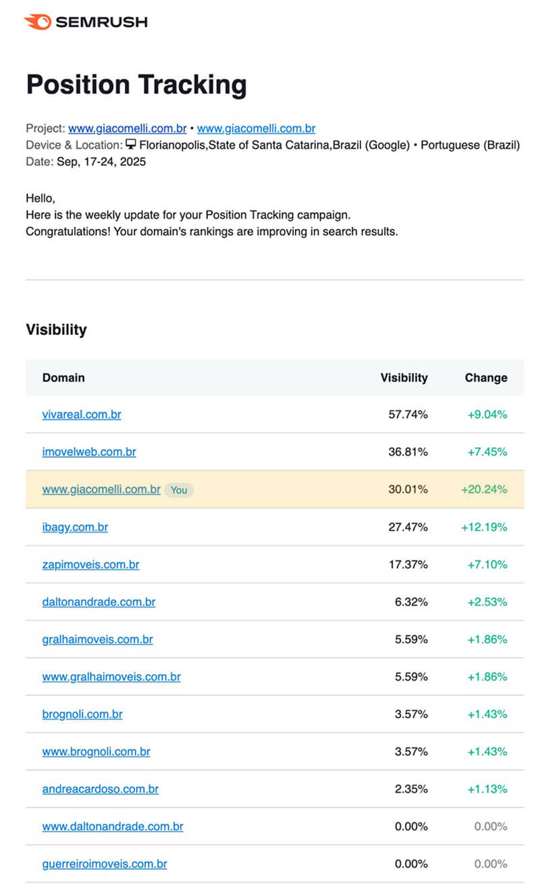The image size is (540, 894).
Task: Visit the andreacardoso.com.br link
Action: coord(101,789)
